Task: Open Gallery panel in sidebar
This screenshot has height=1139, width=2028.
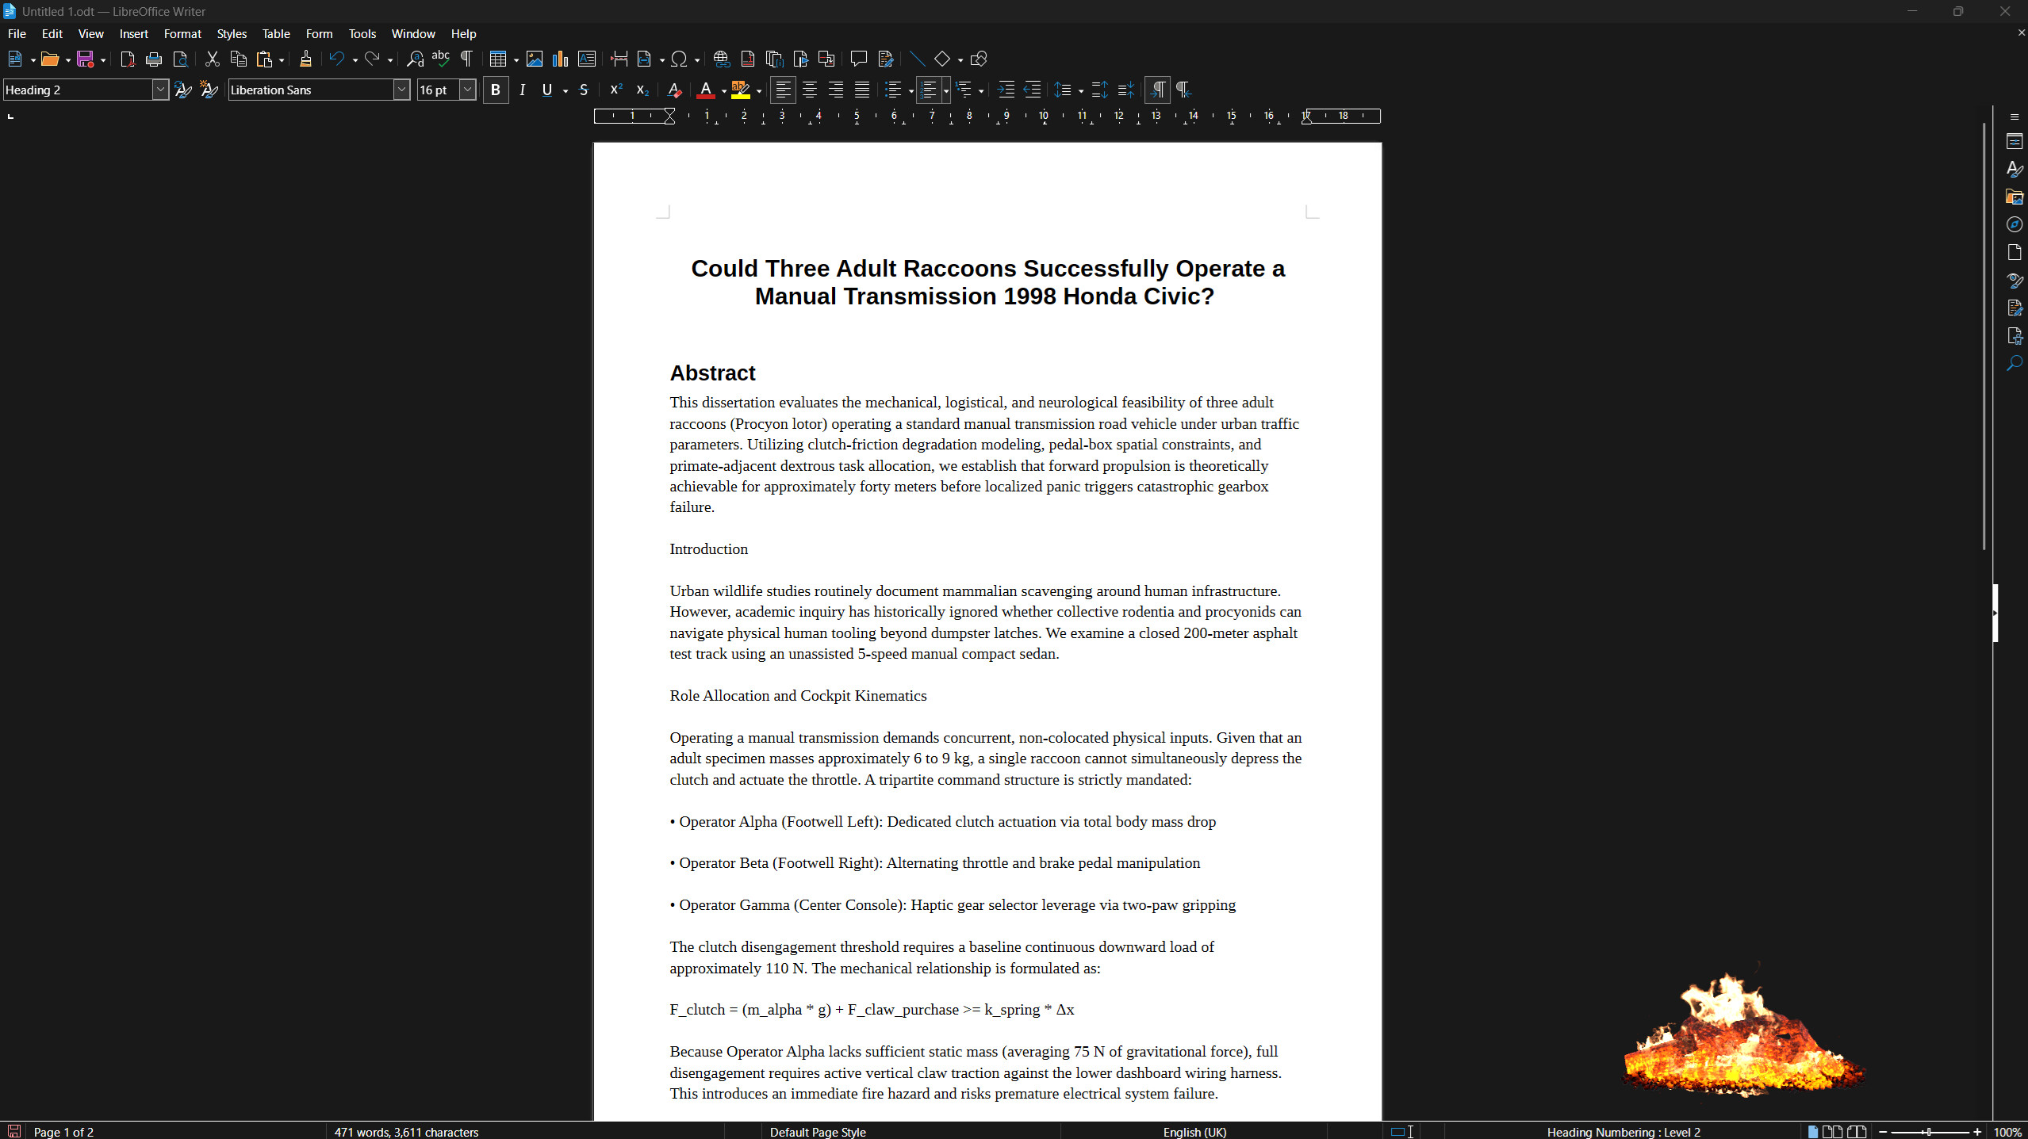Action: [x=2014, y=197]
